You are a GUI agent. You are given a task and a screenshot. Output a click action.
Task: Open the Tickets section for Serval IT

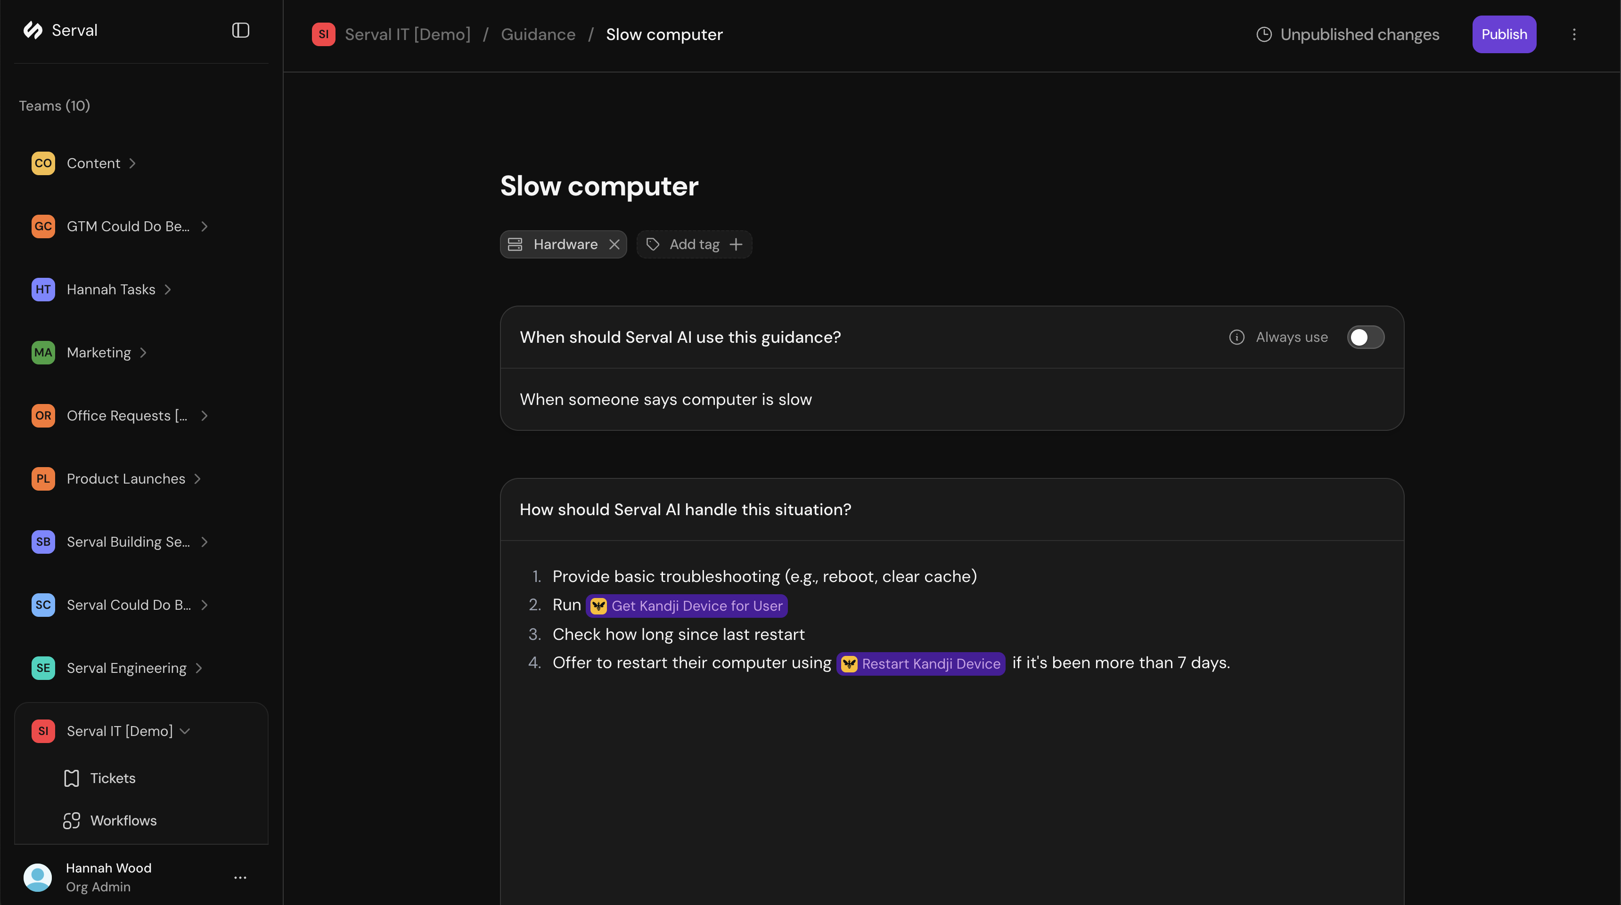click(x=113, y=778)
